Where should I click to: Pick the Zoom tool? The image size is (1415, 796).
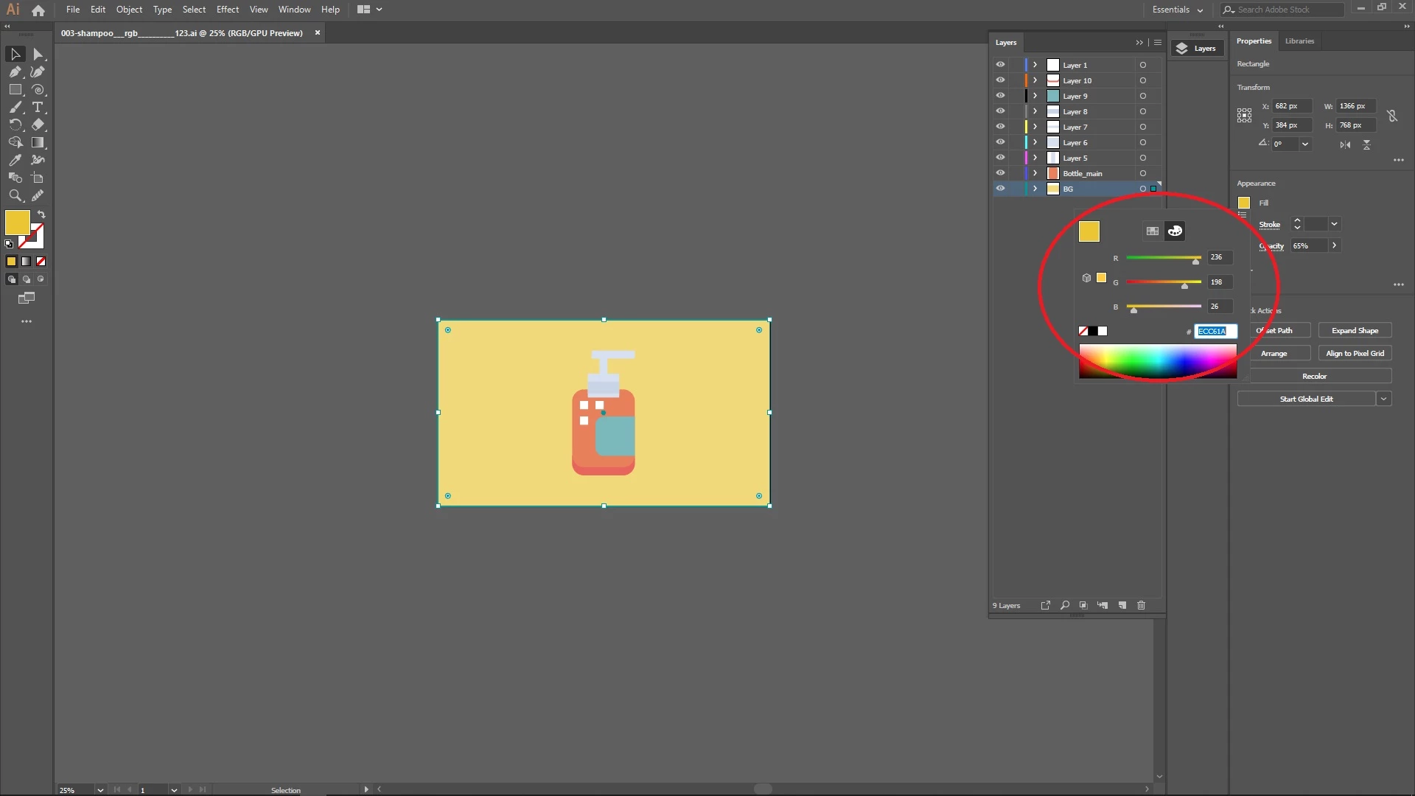[15, 195]
